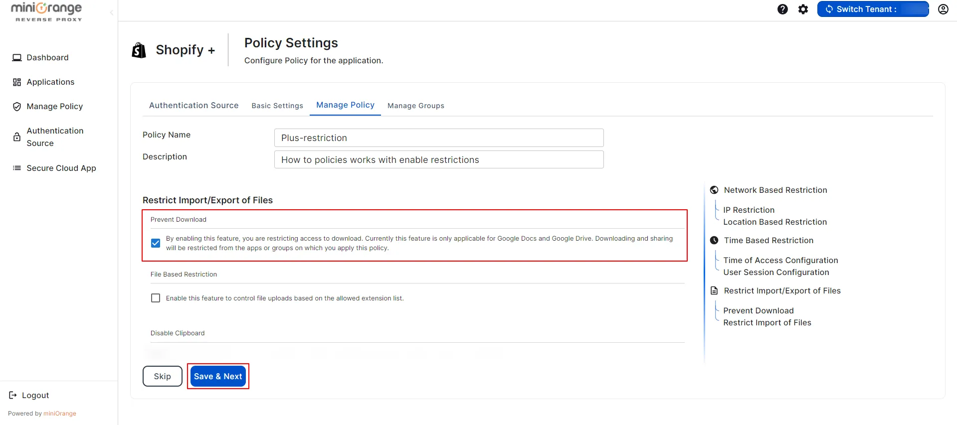Viewport: 957px width, 425px height.
Task: Open Authentication Source in the sidebar
Action: point(55,137)
